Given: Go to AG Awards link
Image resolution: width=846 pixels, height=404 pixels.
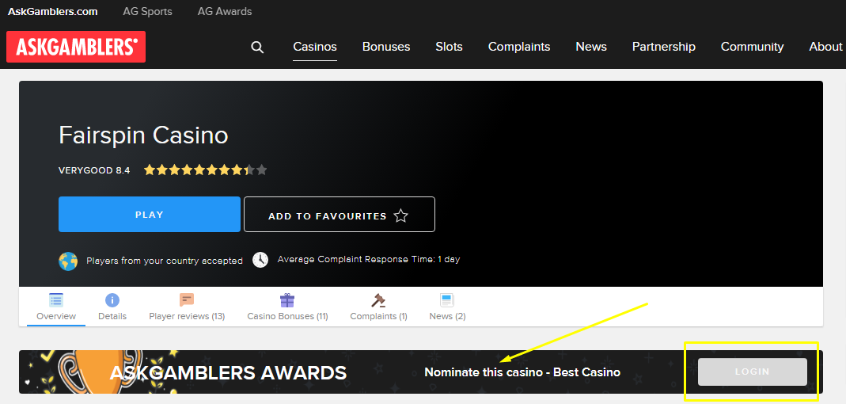Looking at the screenshot, I should pos(225,11).
